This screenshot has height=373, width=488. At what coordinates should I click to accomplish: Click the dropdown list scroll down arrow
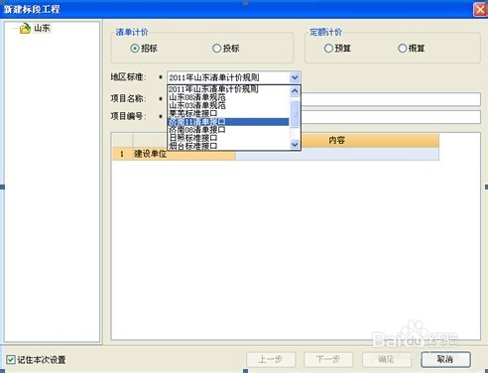[x=295, y=144]
